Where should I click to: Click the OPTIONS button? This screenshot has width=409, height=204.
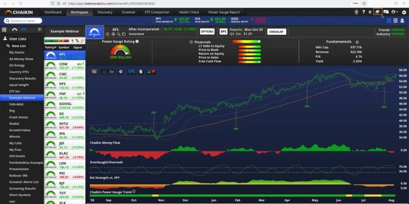207,32
